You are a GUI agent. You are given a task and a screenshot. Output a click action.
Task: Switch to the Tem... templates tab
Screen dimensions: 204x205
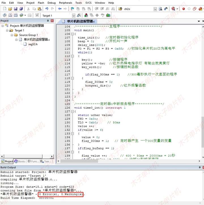point(46,161)
